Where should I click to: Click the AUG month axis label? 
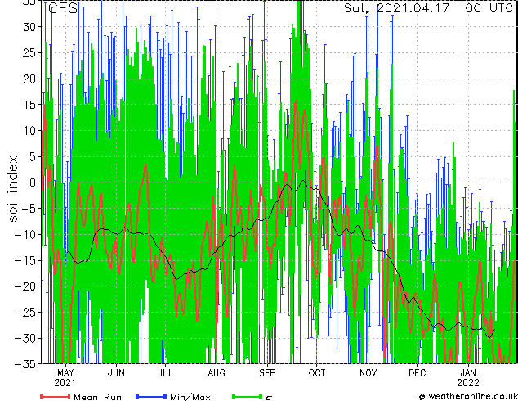point(217,373)
